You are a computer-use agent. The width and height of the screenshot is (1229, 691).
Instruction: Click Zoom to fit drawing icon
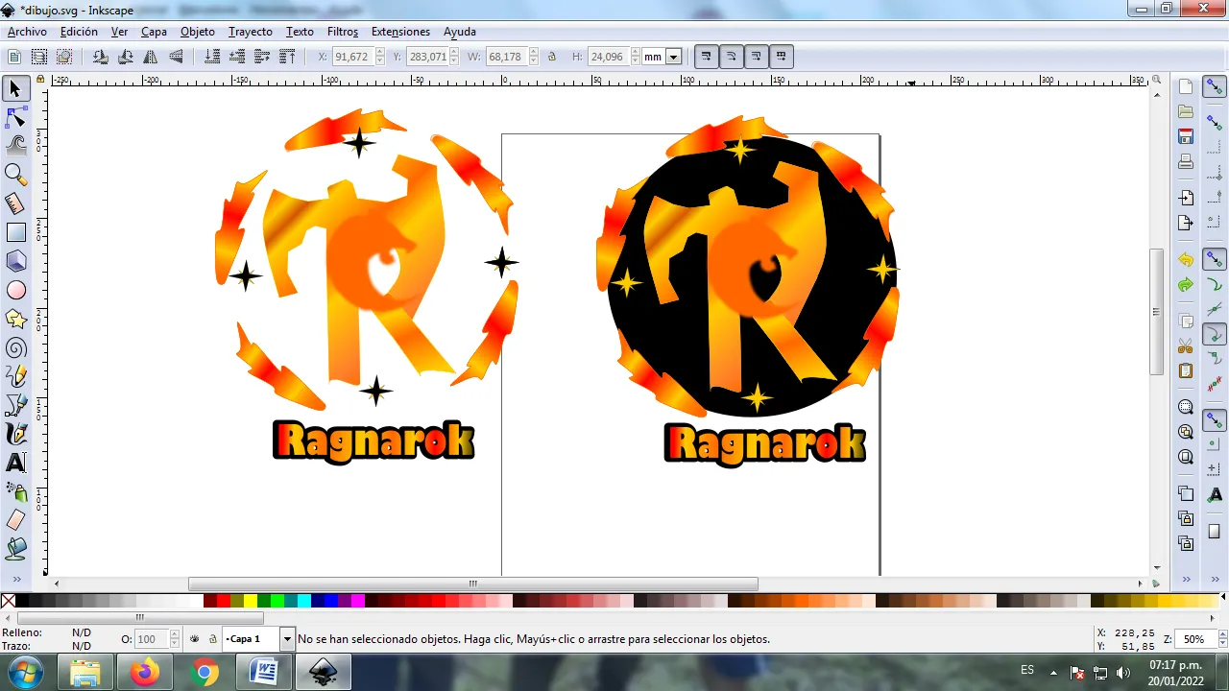pyautogui.click(x=1186, y=433)
